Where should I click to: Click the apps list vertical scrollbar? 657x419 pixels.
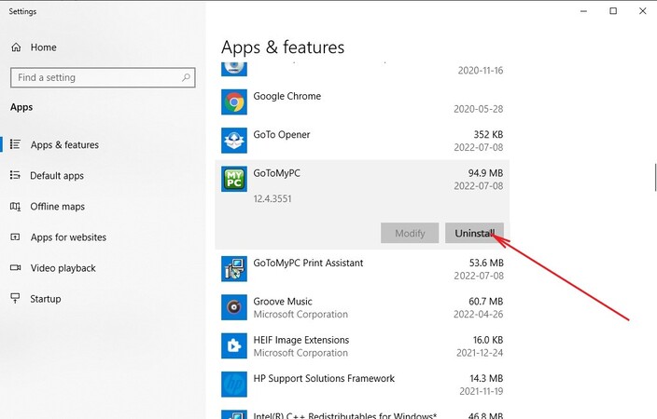coord(655,177)
